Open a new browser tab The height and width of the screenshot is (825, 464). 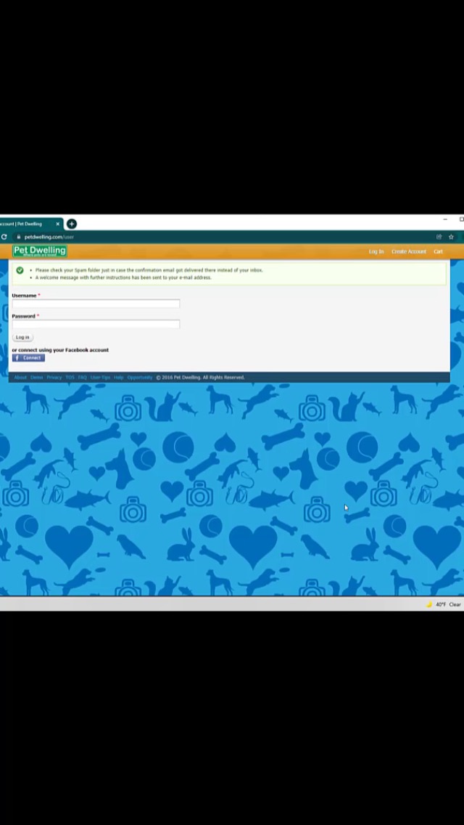(x=72, y=224)
